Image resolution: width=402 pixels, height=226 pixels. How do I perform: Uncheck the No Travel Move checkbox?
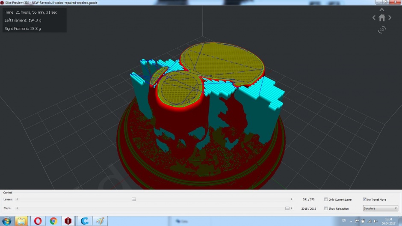click(364, 199)
